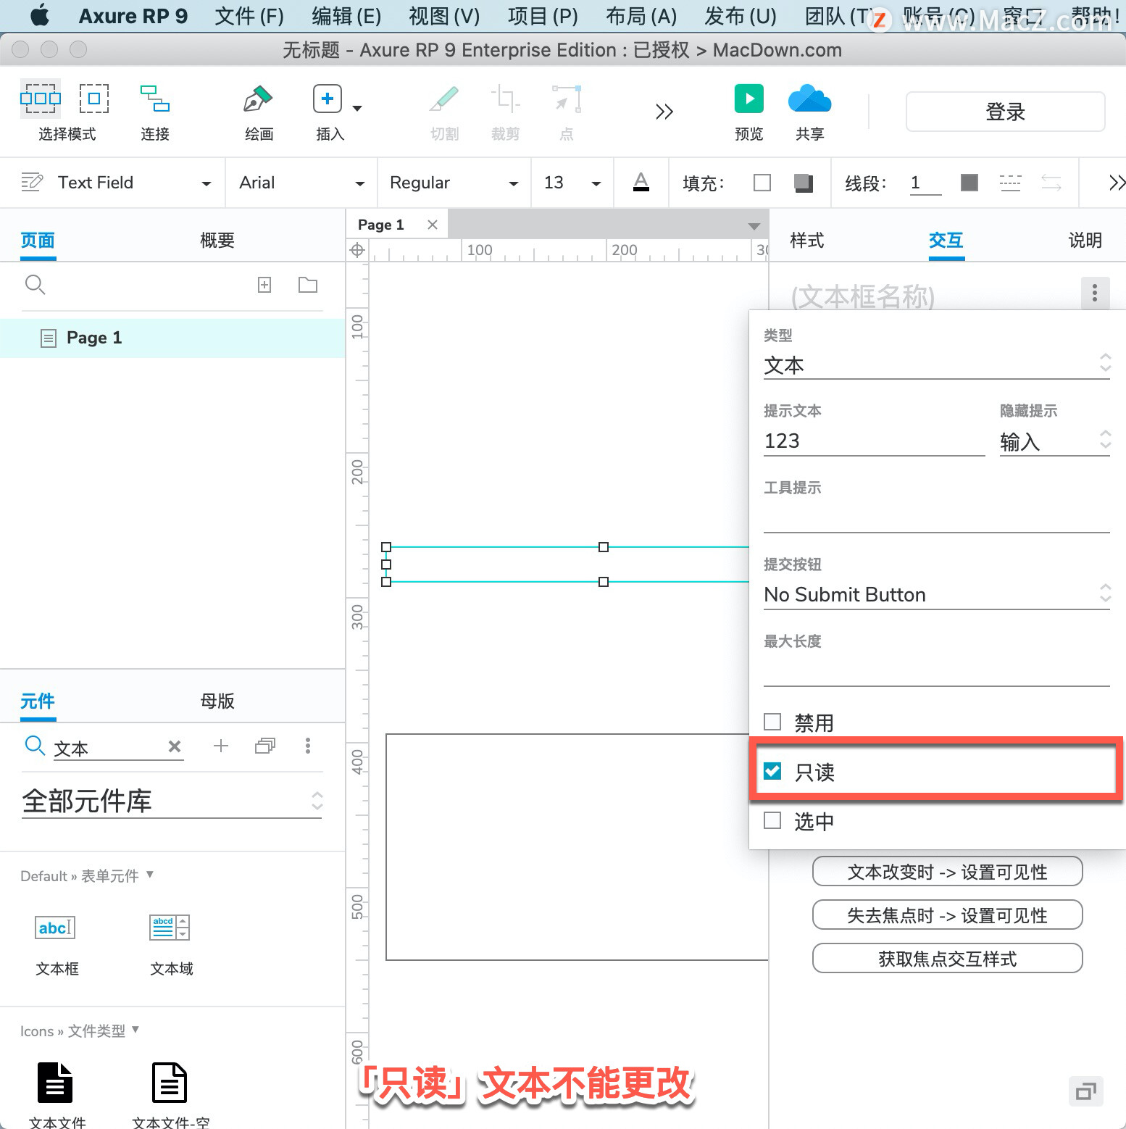Open the 插入 dropdown arrow
This screenshot has width=1126, height=1129.
[x=357, y=109]
